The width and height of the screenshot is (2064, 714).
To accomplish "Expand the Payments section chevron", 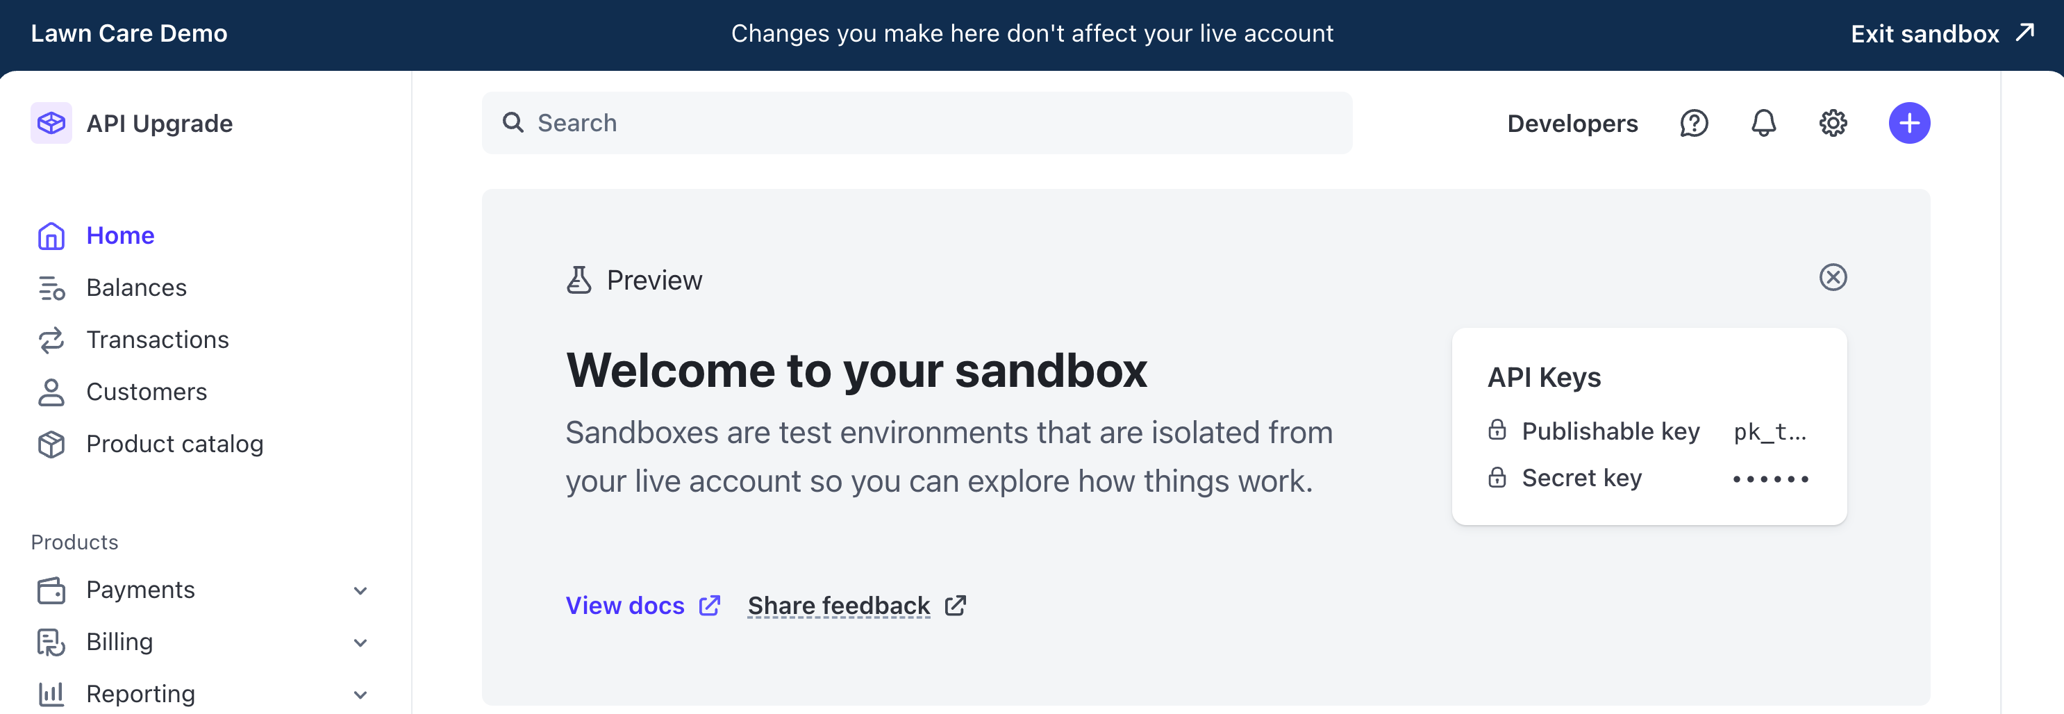I will click(360, 590).
